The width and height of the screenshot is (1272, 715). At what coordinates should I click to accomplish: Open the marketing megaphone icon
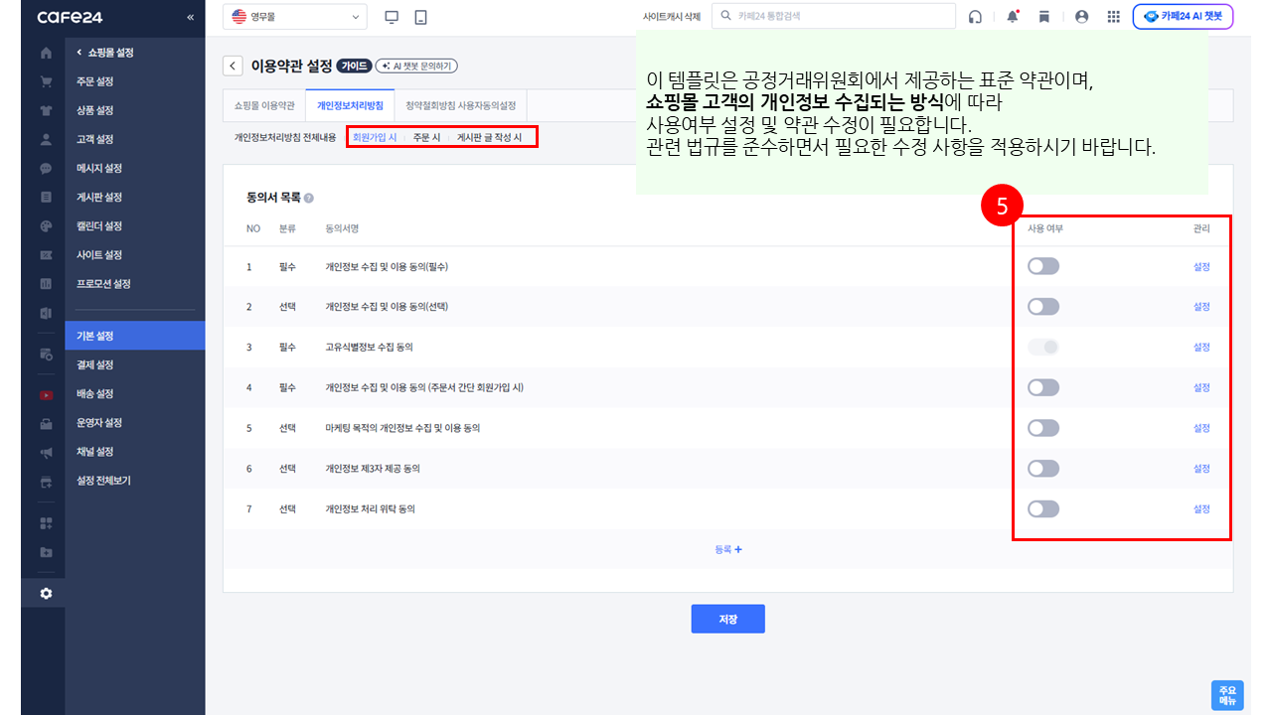46,453
